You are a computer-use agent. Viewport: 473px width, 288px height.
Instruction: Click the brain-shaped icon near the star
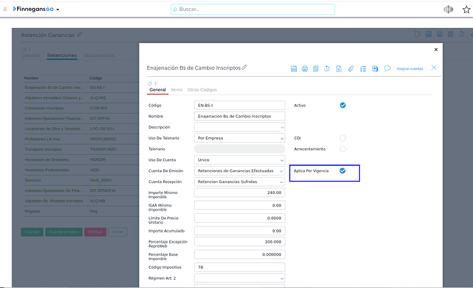pyautogui.click(x=448, y=10)
